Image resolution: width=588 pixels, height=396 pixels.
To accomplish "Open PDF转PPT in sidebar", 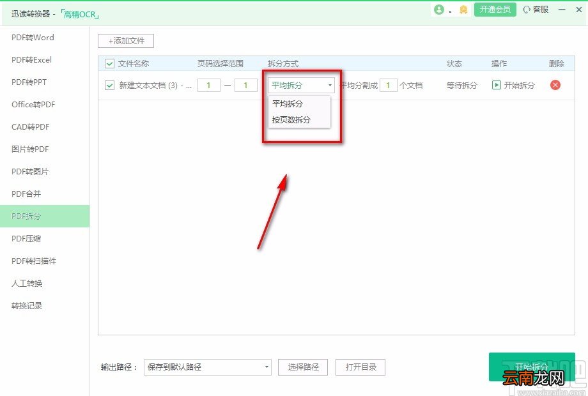I will 45,82.
